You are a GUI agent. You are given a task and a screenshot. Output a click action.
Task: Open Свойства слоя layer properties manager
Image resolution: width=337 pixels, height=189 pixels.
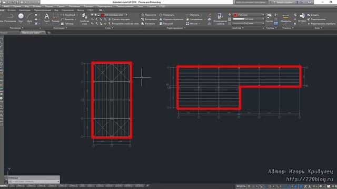84,19
